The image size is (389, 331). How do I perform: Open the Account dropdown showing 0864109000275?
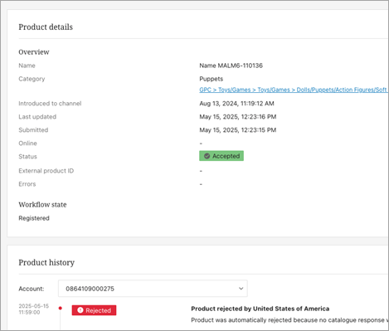click(153, 289)
